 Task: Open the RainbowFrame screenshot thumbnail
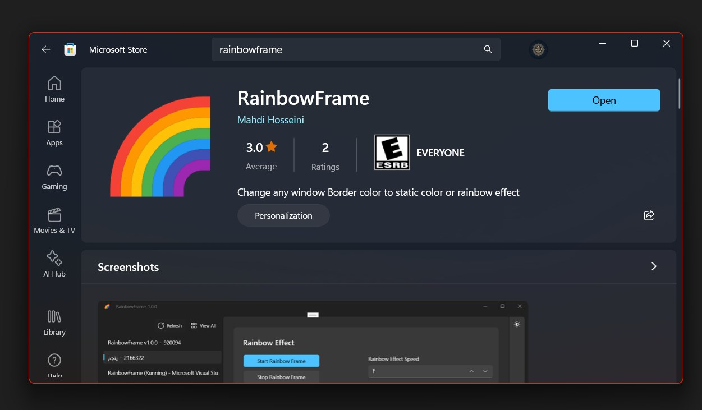point(313,342)
